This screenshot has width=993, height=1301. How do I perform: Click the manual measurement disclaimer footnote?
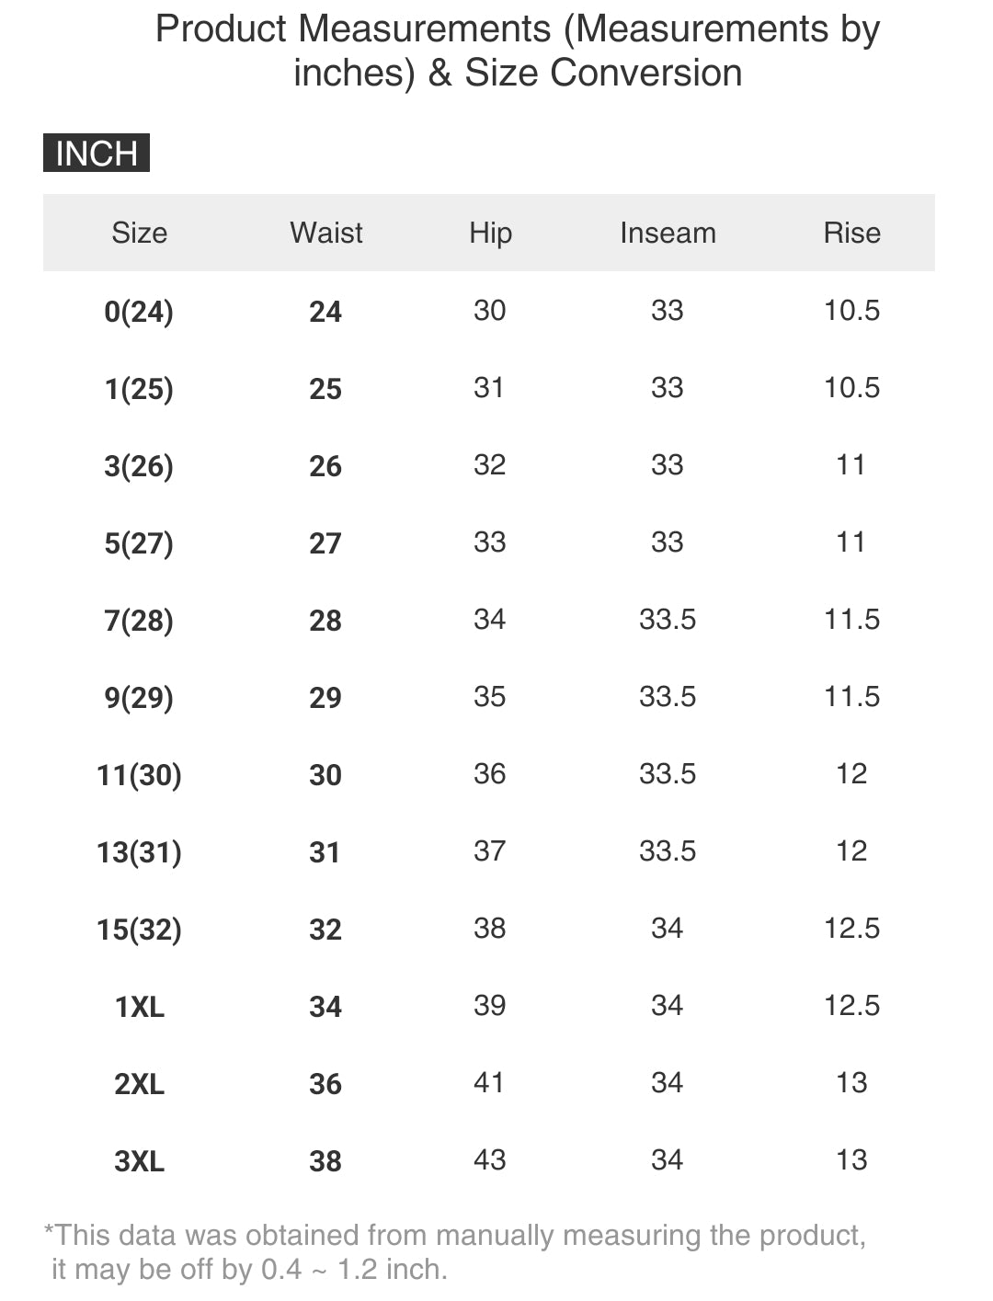pyautogui.click(x=455, y=1251)
